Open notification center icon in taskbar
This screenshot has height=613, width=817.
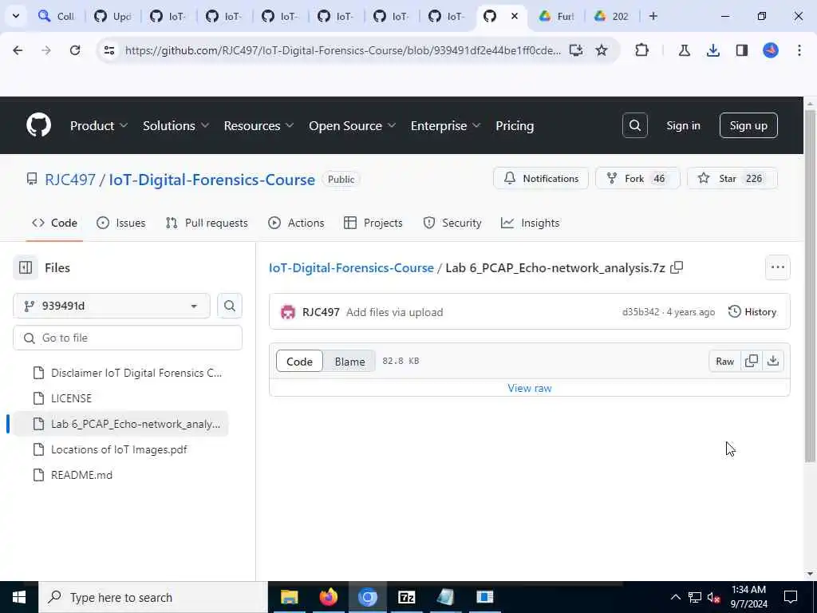[x=791, y=597]
